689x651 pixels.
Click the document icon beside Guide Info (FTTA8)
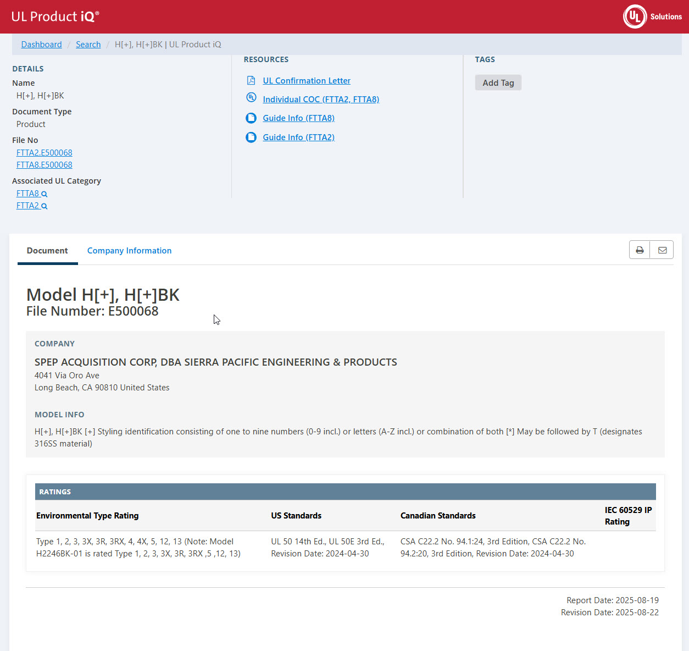[x=251, y=118]
